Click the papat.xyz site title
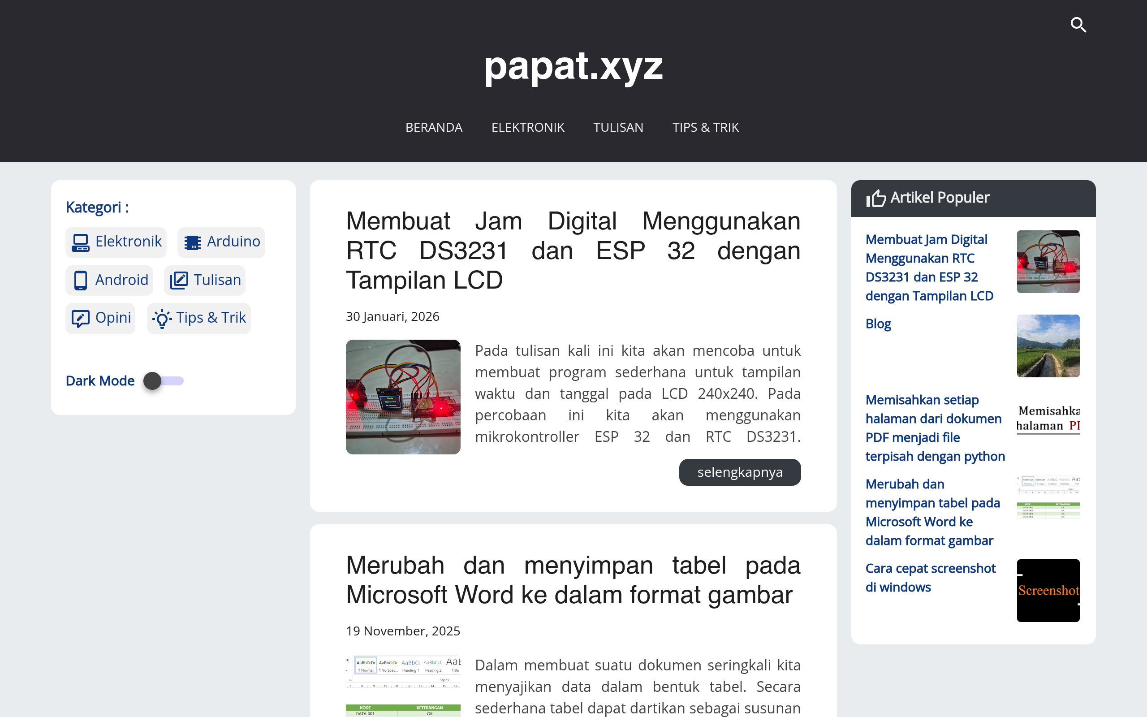This screenshot has width=1147, height=717. (x=573, y=66)
